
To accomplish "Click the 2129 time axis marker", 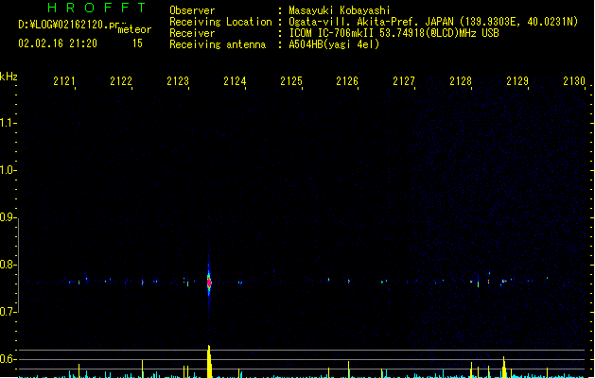I will (x=517, y=81).
